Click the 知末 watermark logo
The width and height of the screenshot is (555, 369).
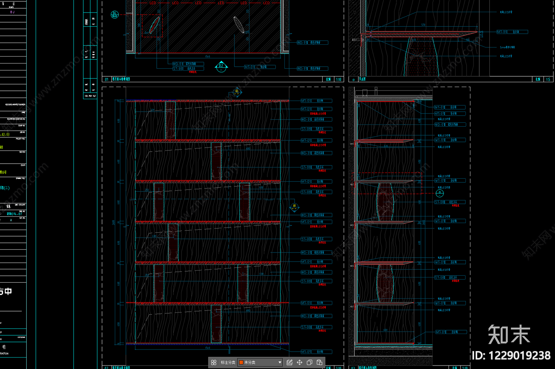click(x=509, y=335)
